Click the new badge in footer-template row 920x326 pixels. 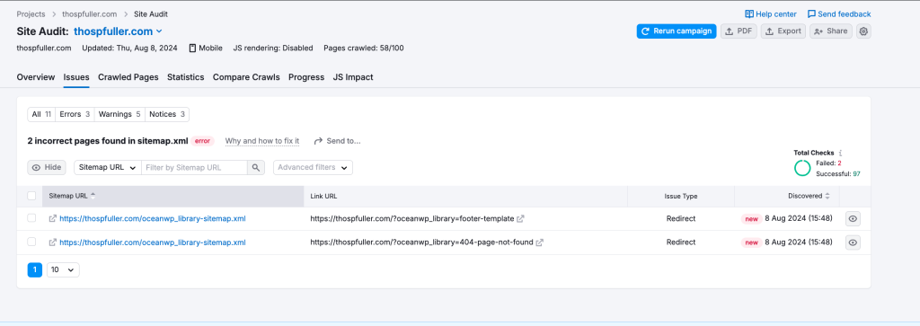pyautogui.click(x=751, y=219)
